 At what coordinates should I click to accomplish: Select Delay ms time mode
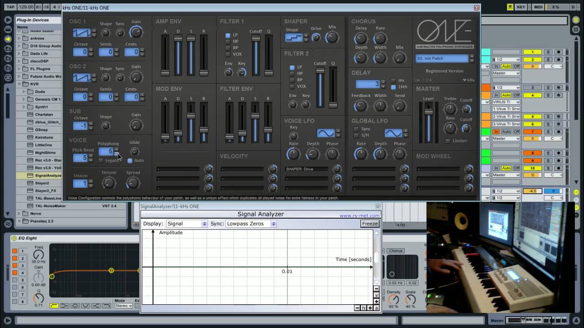click(393, 80)
